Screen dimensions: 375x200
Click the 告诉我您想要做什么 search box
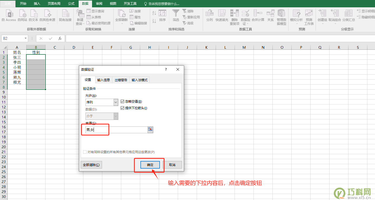point(162,4)
